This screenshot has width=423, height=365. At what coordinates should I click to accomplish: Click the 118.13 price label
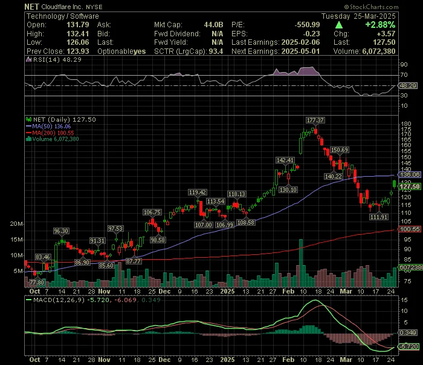237,194
